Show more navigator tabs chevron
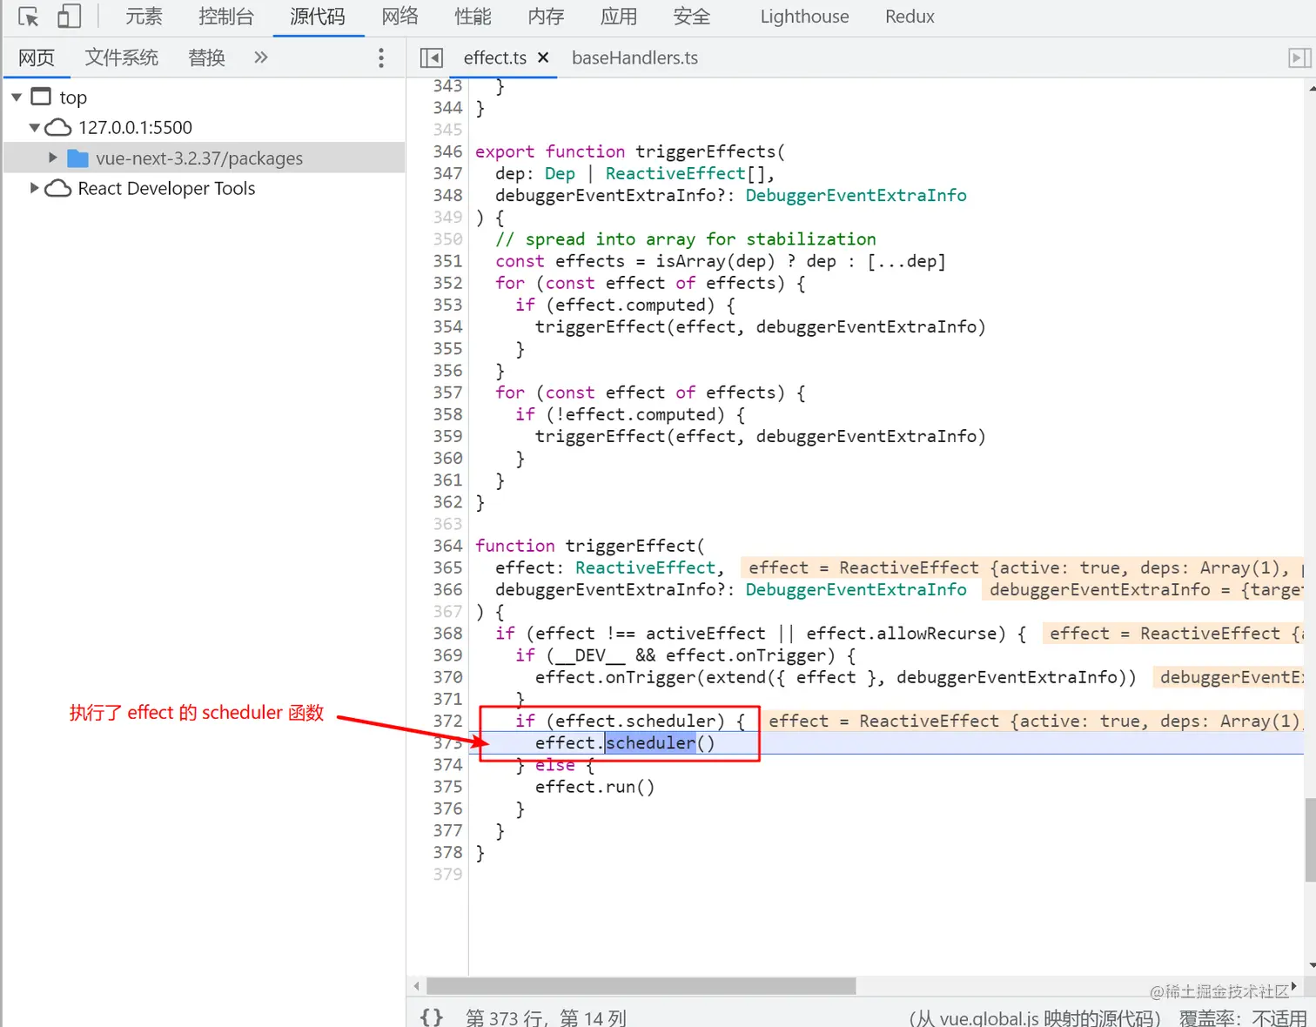The height and width of the screenshot is (1027, 1316). tap(260, 57)
